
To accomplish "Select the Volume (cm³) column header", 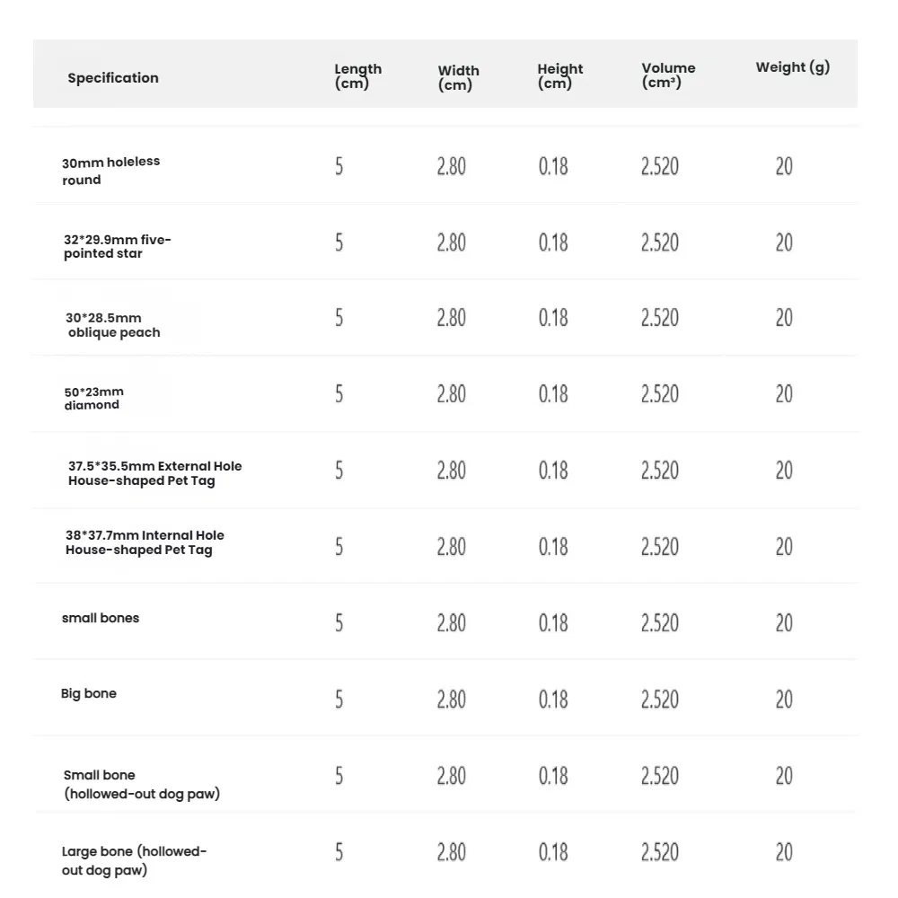I will (x=668, y=75).
